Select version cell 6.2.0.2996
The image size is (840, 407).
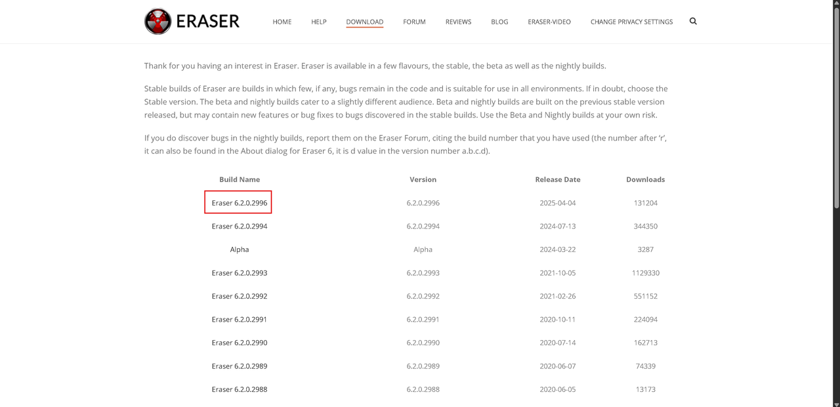pos(423,203)
